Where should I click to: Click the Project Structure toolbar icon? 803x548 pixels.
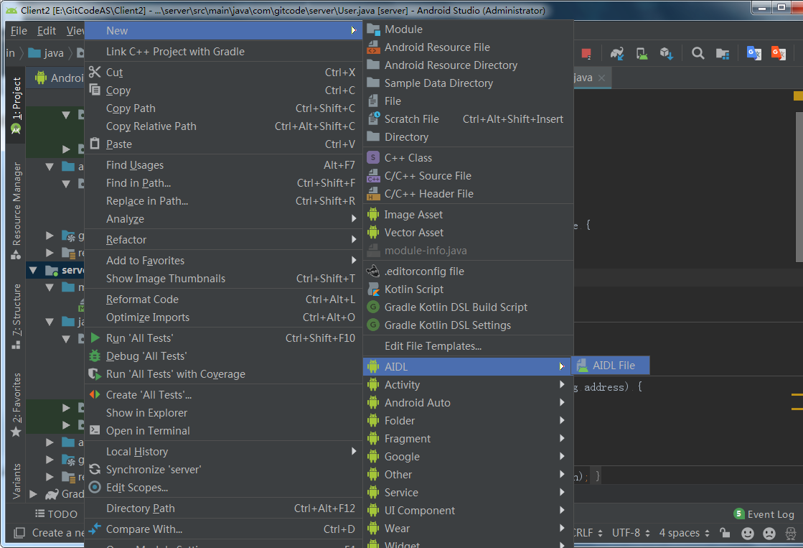tap(723, 53)
